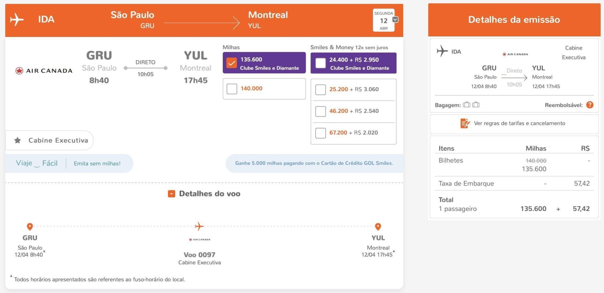The height and width of the screenshot is (293, 604).
Task: Select the 140.000 miles checkbox
Action: pos(232,89)
